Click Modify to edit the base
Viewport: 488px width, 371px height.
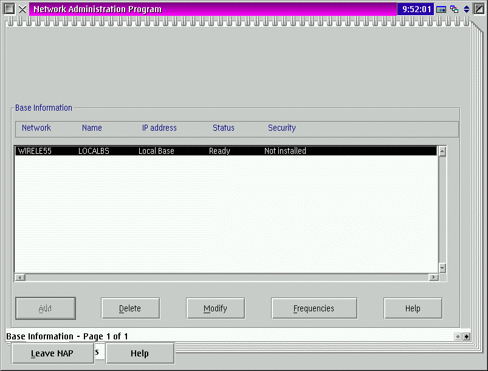pyautogui.click(x=215, y=308)
